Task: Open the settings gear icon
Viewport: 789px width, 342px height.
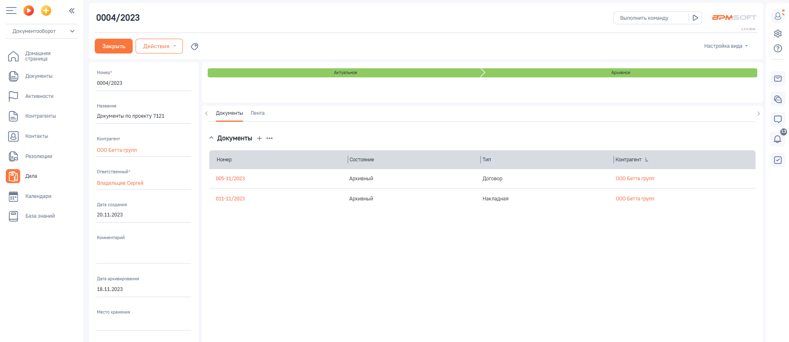Action: [778, 33]
